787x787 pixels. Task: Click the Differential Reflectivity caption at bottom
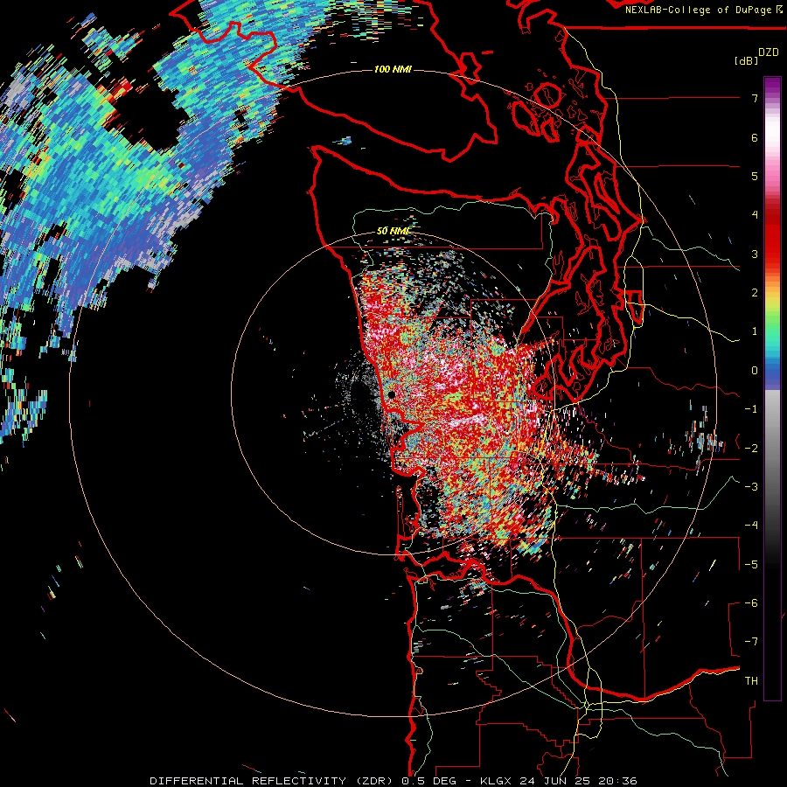[393, 781]
